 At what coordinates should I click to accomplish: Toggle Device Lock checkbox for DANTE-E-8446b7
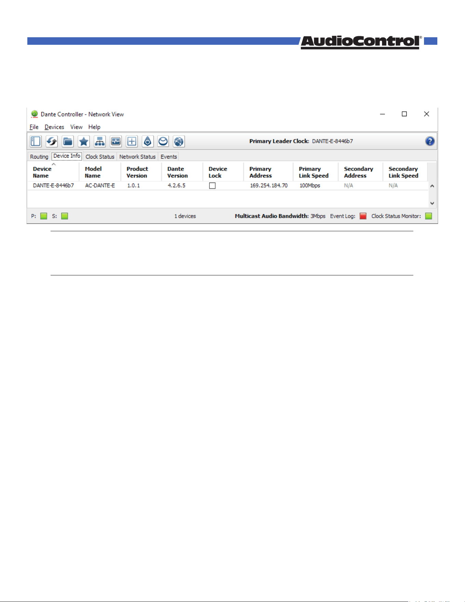[x=212, y=186]
